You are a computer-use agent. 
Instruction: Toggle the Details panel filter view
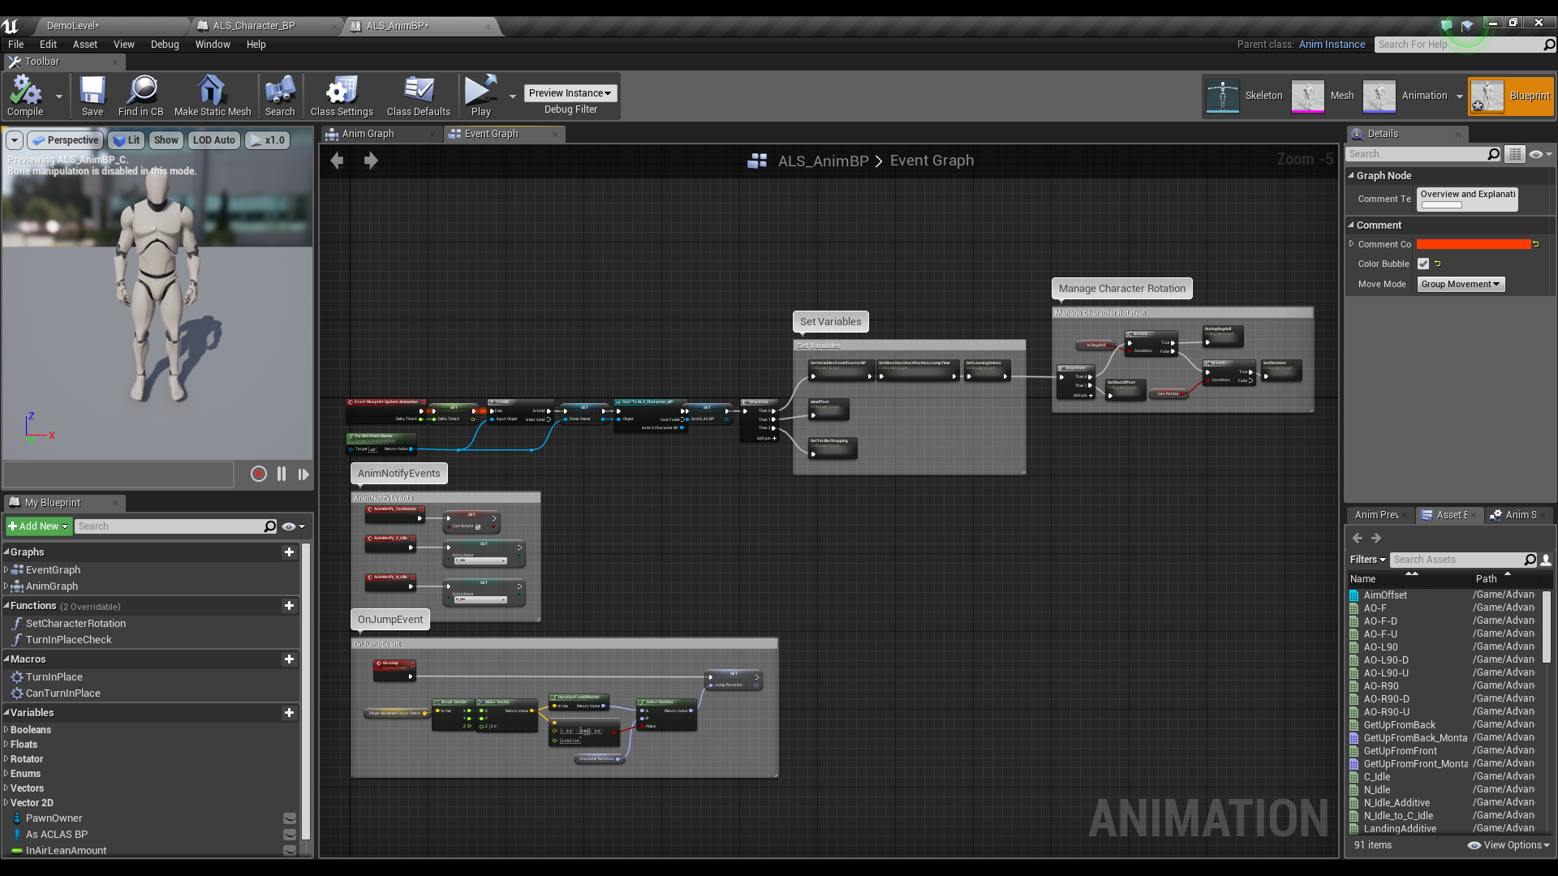(x=1515, y=153)
